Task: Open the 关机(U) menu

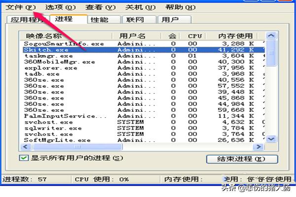Action: point(140,7)
